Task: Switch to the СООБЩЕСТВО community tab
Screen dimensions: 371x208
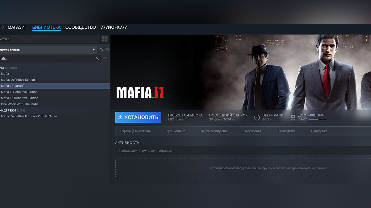Action: [80, 27]
